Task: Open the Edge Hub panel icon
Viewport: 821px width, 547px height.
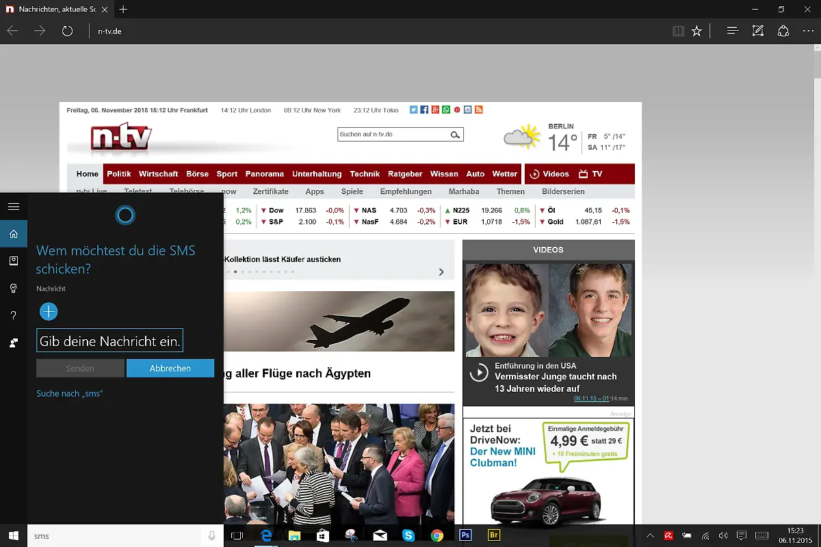Action: coord(732,31)
